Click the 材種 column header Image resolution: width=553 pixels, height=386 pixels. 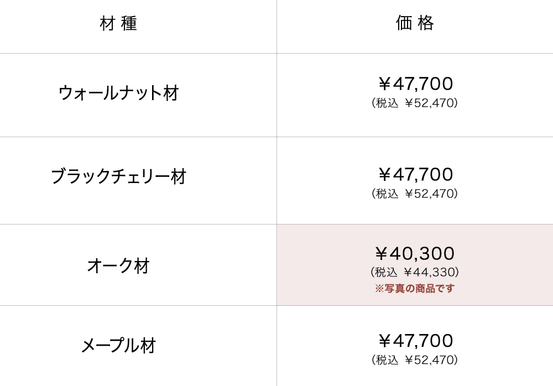click(x=118, y=24)
